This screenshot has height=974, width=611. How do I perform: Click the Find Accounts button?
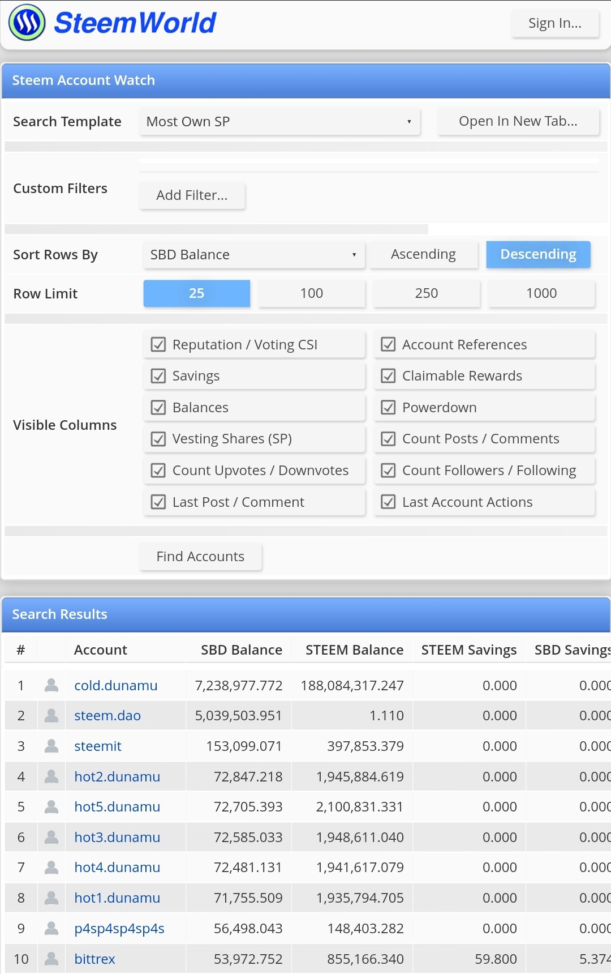pos(200,557)
